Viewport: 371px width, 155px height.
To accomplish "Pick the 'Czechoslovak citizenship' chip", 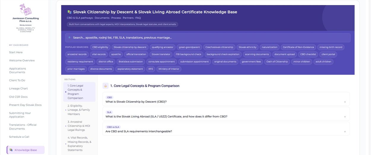I will 219,47.
